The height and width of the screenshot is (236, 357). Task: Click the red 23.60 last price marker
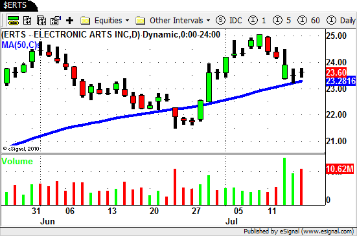336,72
